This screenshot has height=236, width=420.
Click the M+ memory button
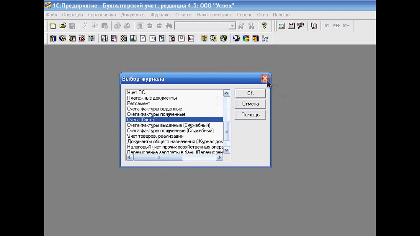click(x=336, y=26)
